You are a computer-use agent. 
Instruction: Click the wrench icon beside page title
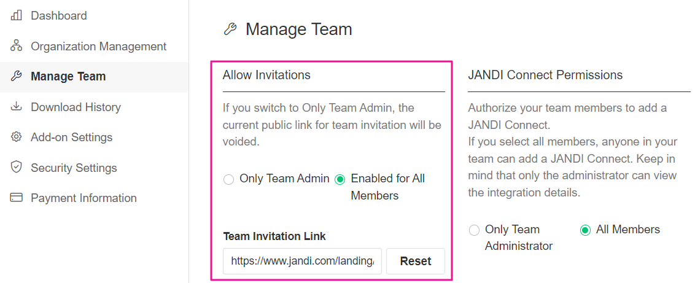coord(230,29)
